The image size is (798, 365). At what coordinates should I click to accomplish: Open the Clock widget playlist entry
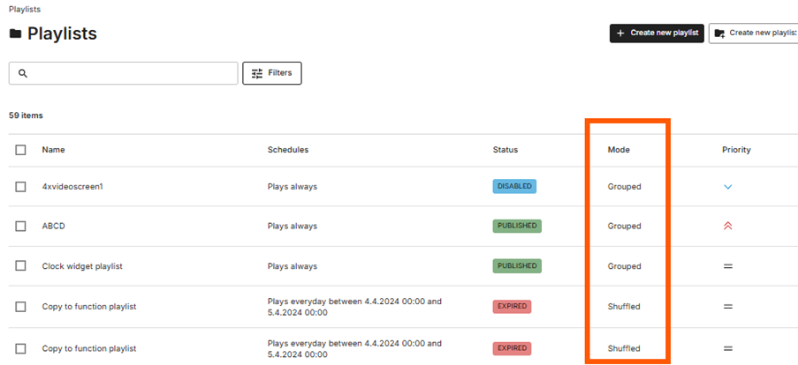[x=82, y=266]
